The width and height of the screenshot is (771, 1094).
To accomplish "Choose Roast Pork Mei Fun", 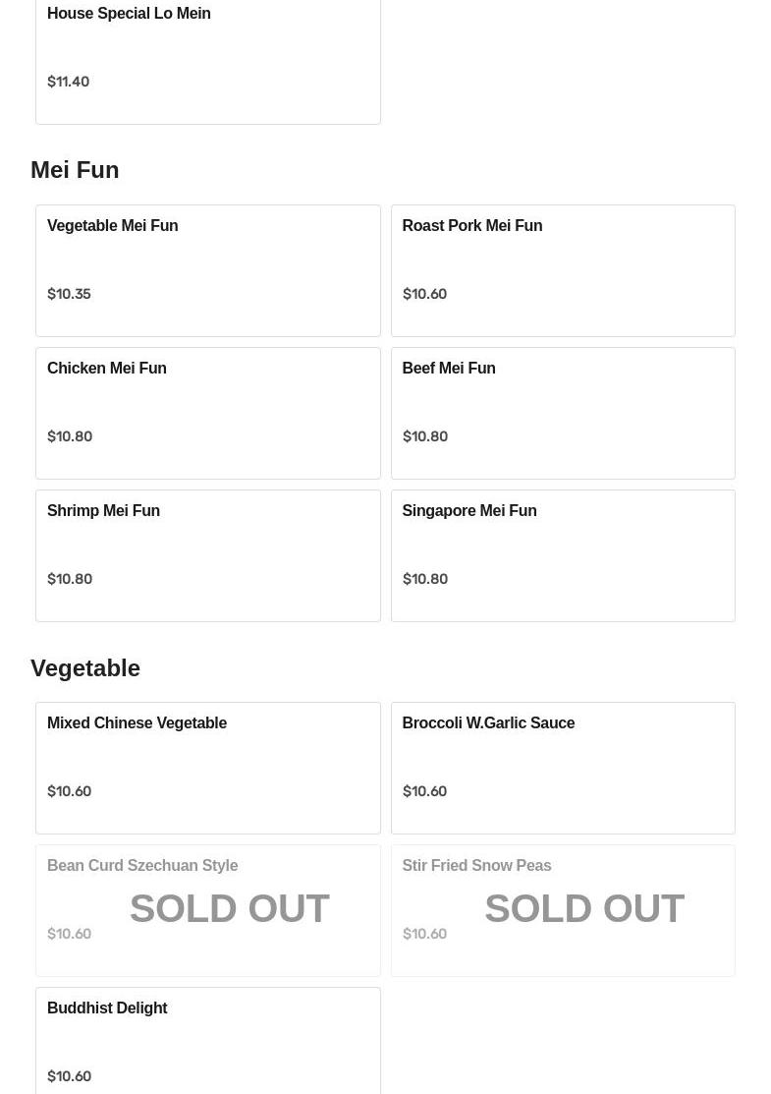I will pyautogui.click(x=563, y=270).
